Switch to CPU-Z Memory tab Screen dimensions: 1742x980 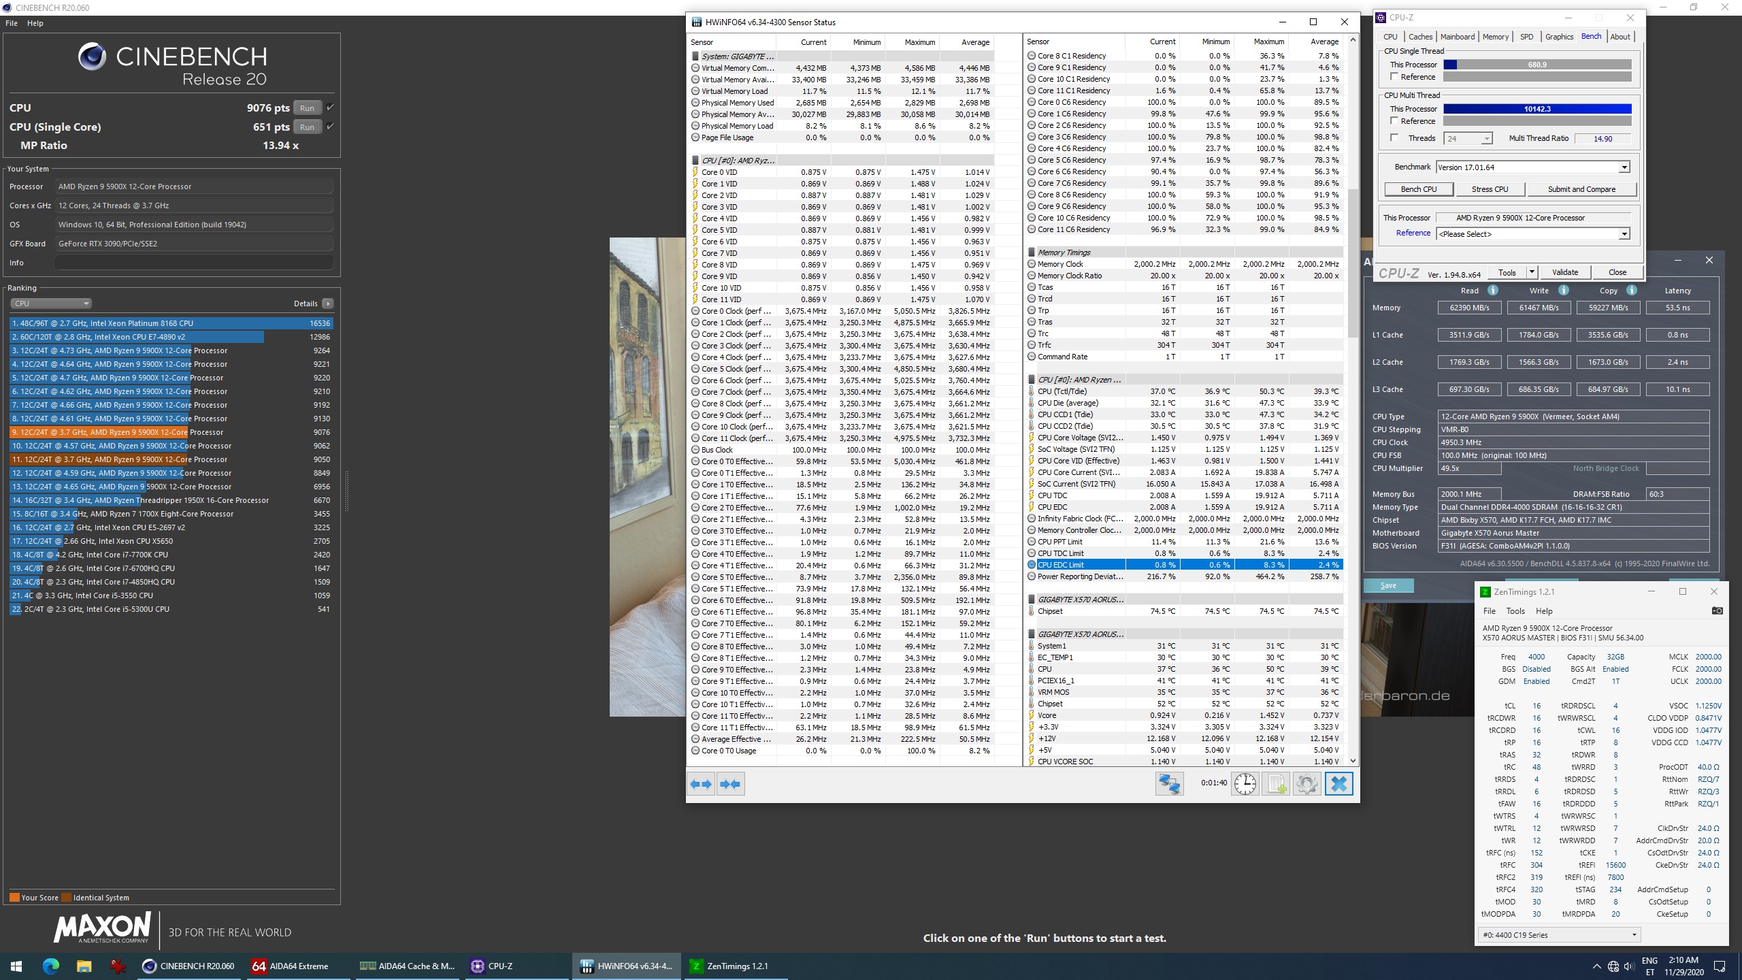tap(1496, 37)
